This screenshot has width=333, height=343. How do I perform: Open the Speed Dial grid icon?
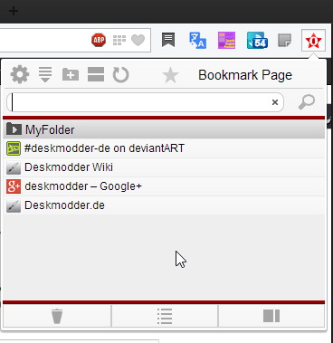[119, 40]
